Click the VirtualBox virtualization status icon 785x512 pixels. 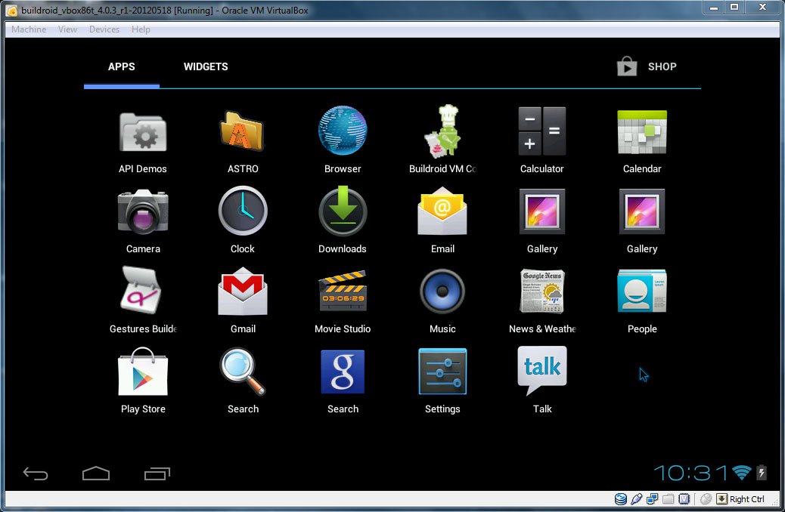tap(684, 499)
